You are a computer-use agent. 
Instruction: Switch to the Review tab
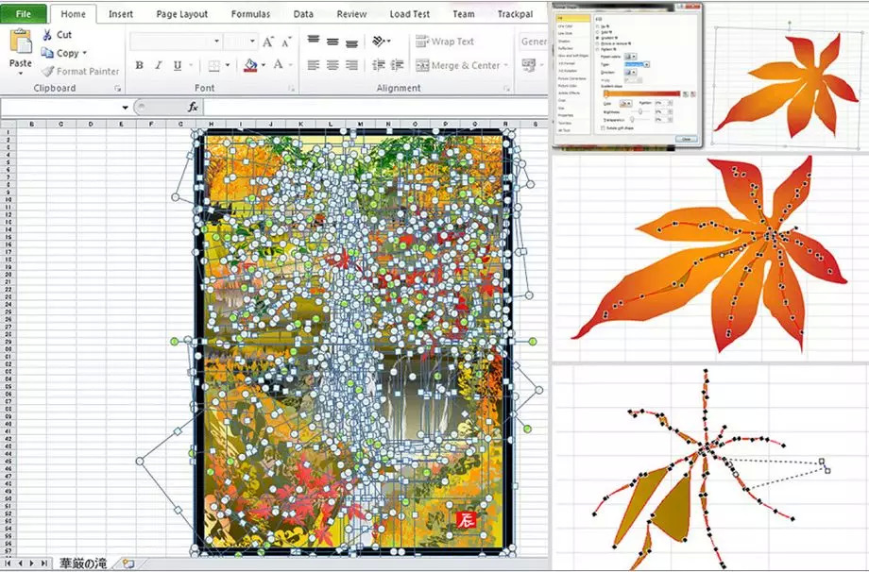coord(351,14)
